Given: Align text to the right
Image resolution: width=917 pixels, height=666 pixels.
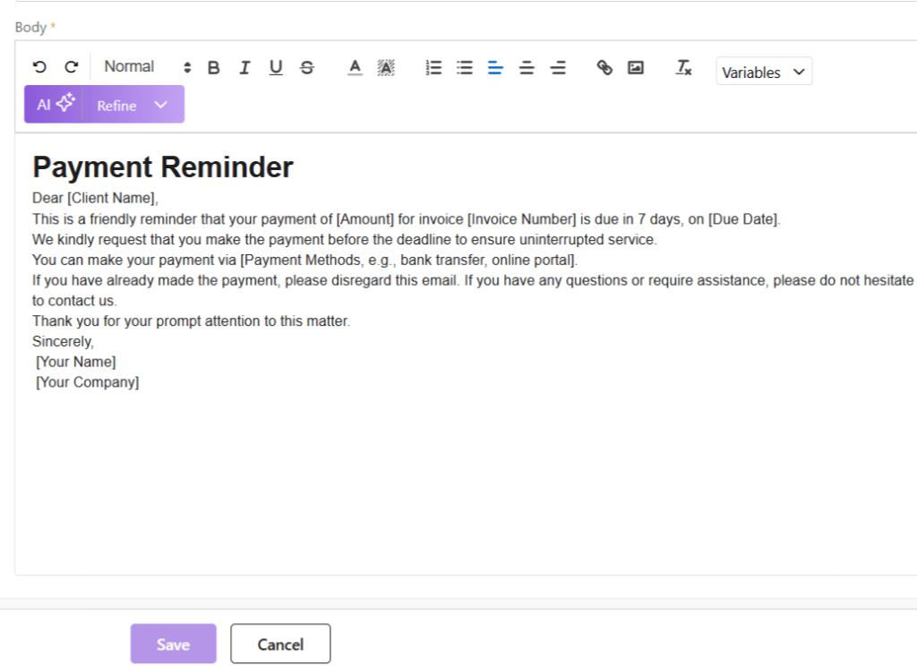Looking at the screenshot, I should [558, 67].
